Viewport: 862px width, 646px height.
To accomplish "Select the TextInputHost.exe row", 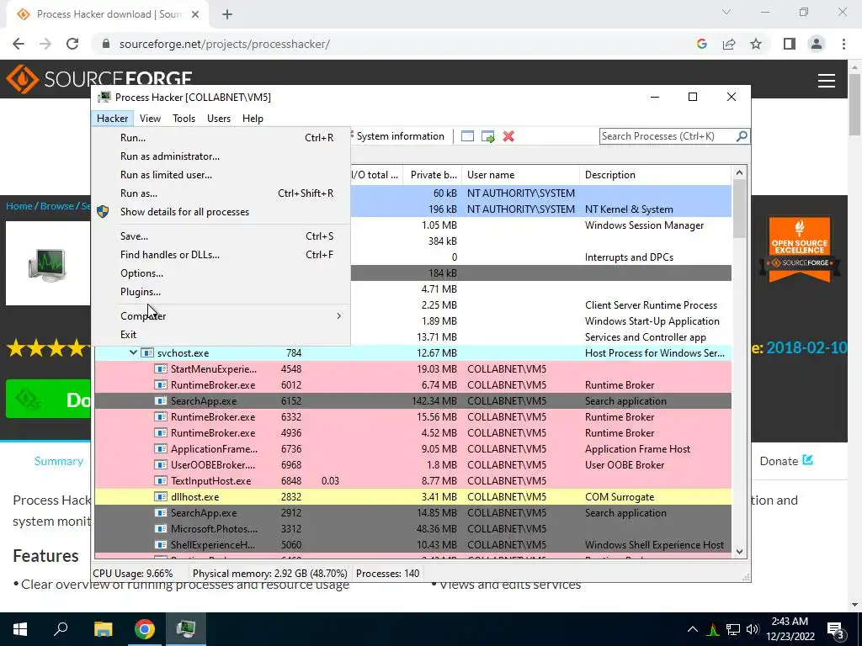I will [412, 480].
